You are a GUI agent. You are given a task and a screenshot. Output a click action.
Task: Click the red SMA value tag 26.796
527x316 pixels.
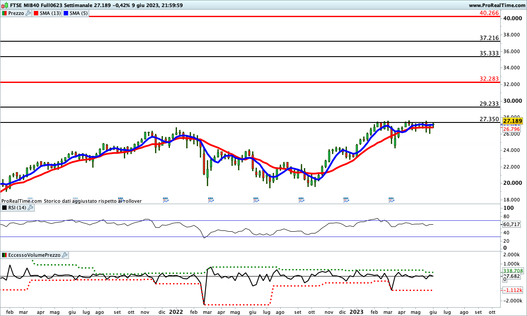511,129
